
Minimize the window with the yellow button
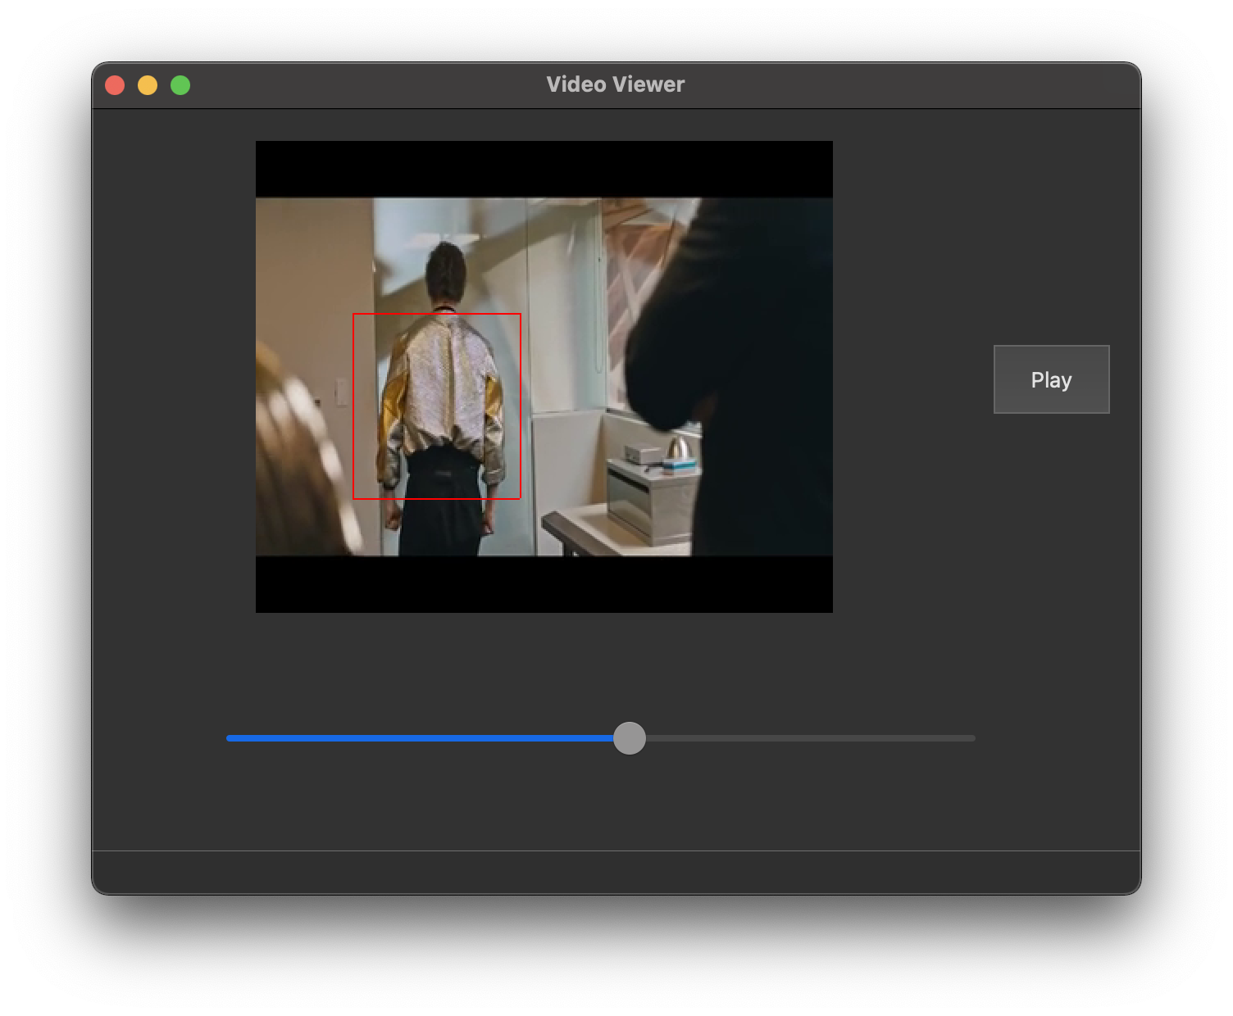pos(148,85)
